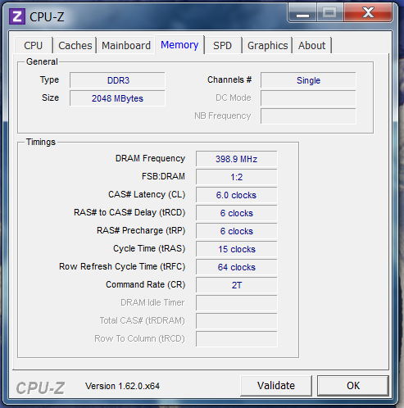Click the OK button
Screen dimensions: 404x408
pyautogui.click(x=353, y=386)
